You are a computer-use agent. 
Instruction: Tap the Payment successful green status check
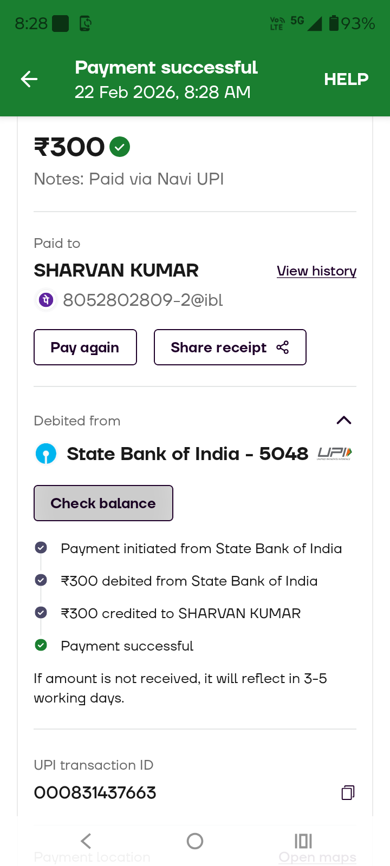click(x=41, y=645)
